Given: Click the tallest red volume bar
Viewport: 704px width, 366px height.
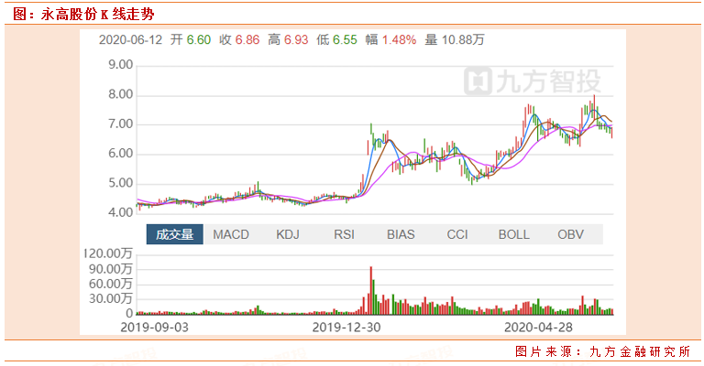Looking at the screenshot, I should (x=371, y=291).
